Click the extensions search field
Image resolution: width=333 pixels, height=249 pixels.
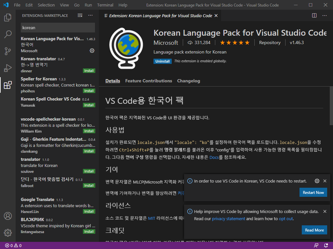[x=58, y=28]
